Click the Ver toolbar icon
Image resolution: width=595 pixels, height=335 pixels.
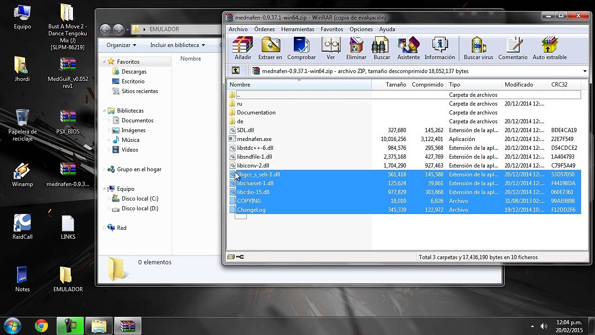point(331,48)
